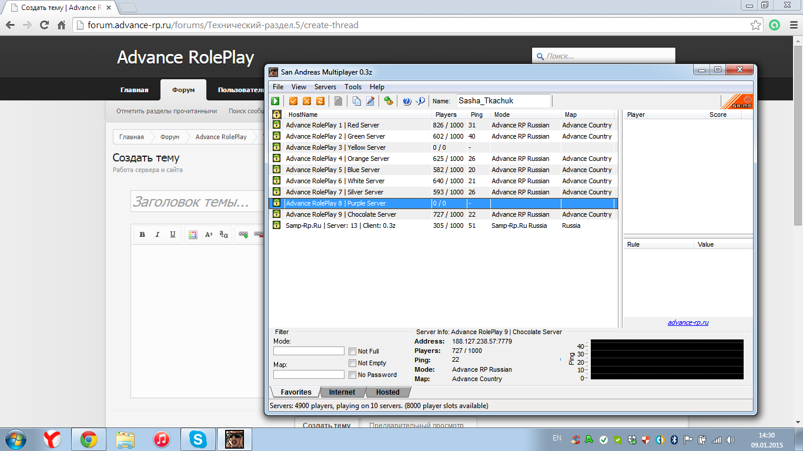Click the Mode filter input field
This screenshot has height=451, width=803.
(309, 351)
